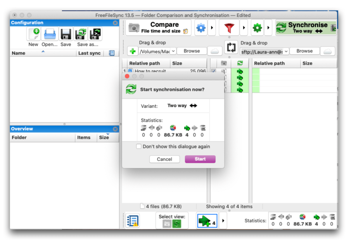Viewport: 349px width, 245px height.
Task: Click the Save As icon in the Configuration panel
Action: [80, 35]
